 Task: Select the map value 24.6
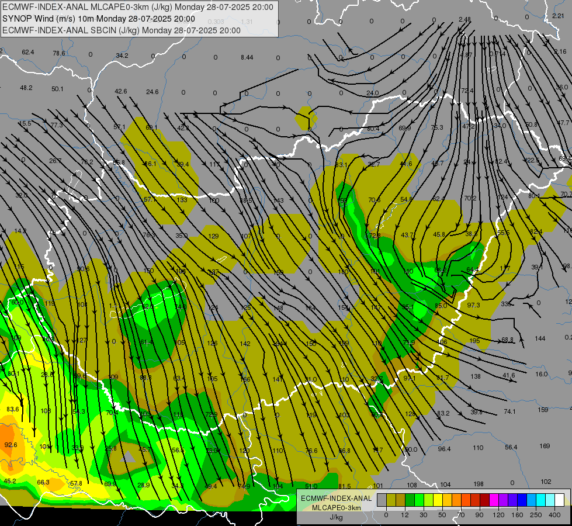pyautogui.click(x=152, y=92)
